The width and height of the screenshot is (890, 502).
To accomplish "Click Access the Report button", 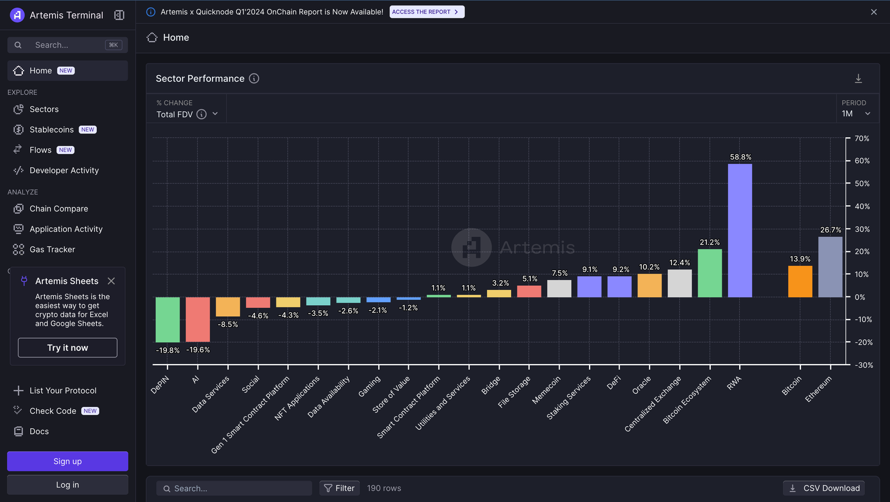I will 427,12.
